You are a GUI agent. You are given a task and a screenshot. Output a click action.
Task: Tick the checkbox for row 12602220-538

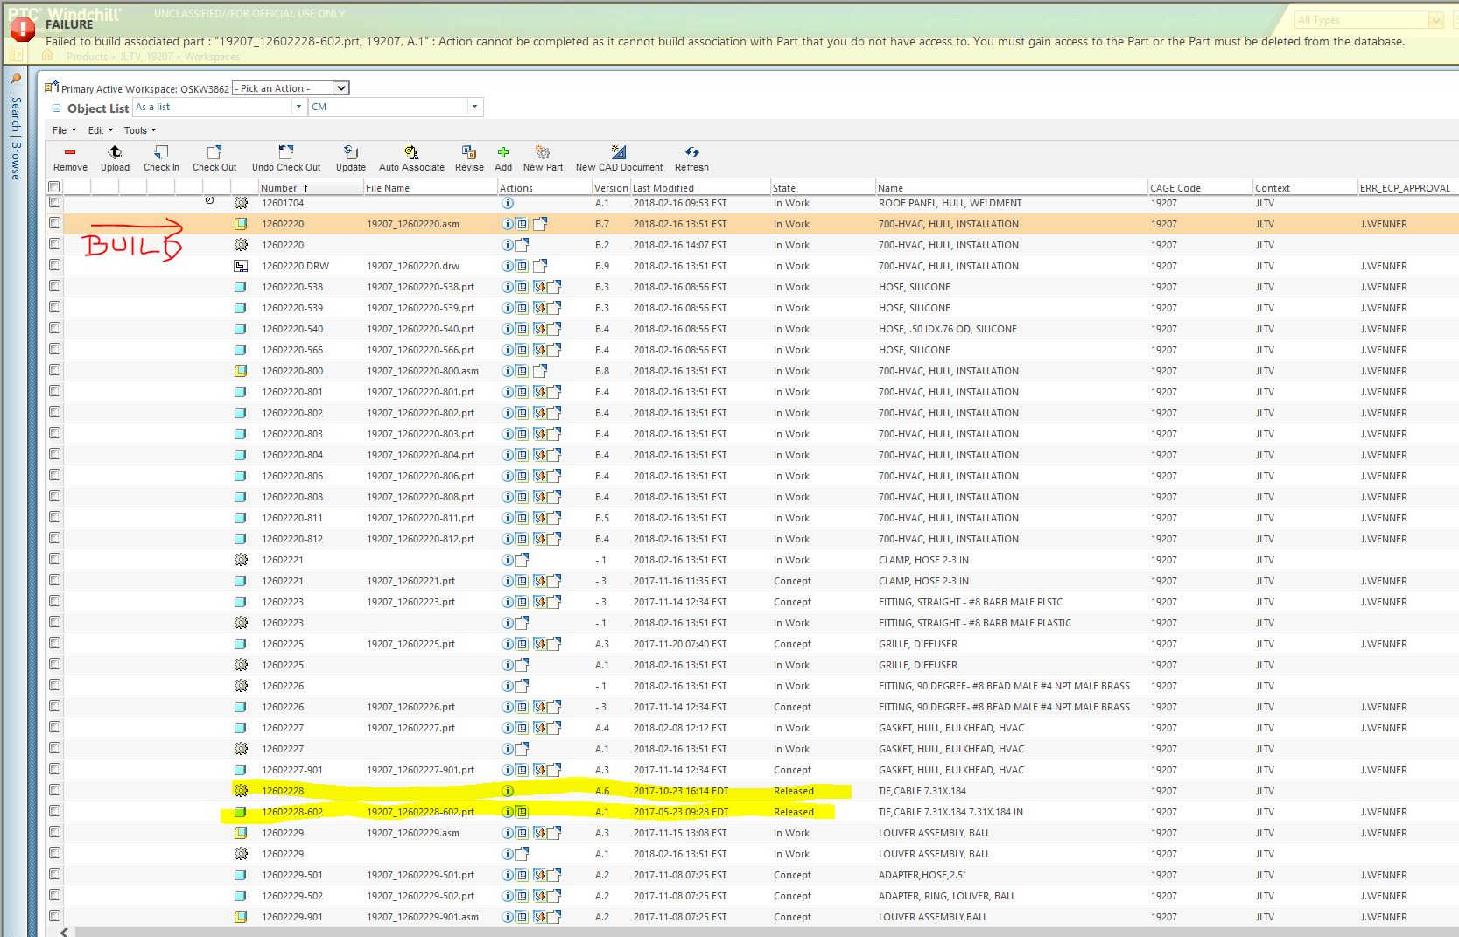click(55, 286)
